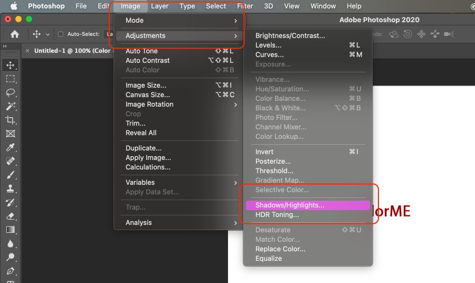Click the 3D camera zoom icon
Viewport: 475px width, 283px height.
(449, 34)
